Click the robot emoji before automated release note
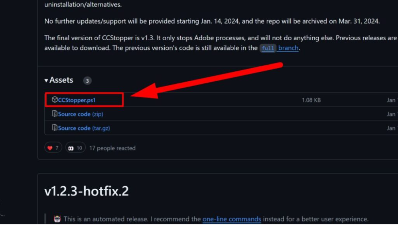Image resolution: width=398 pixels, height=225 pixels. click(x=57, y=219)
